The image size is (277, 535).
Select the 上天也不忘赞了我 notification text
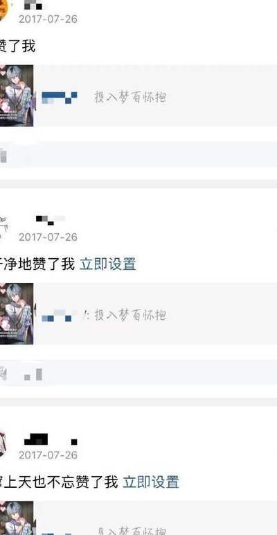click(x=59, y=482)
